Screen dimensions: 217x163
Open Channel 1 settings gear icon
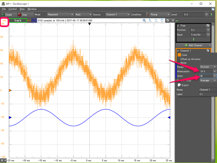(x=208, y=51)
